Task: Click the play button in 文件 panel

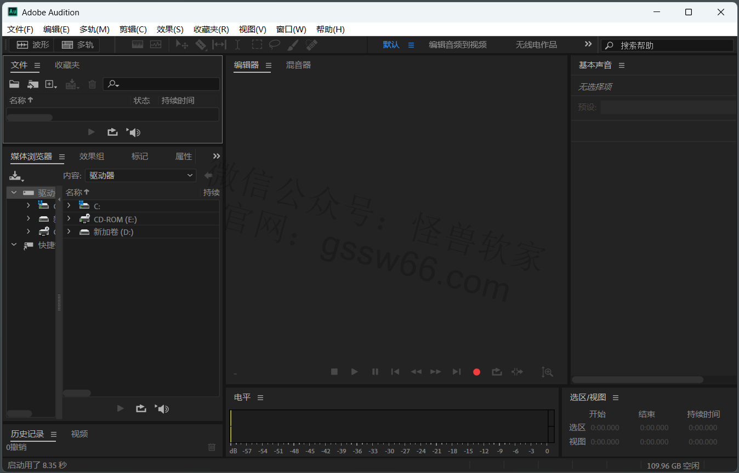Action: [x=92, y=132]
